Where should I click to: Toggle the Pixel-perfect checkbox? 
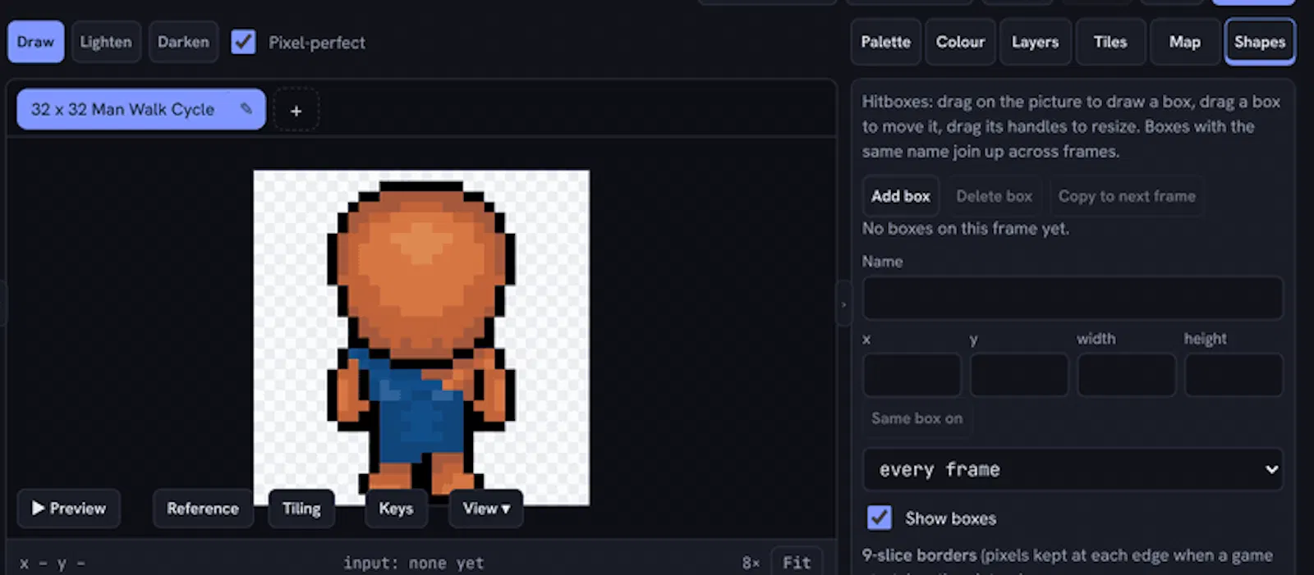click(x=244, y=42)
